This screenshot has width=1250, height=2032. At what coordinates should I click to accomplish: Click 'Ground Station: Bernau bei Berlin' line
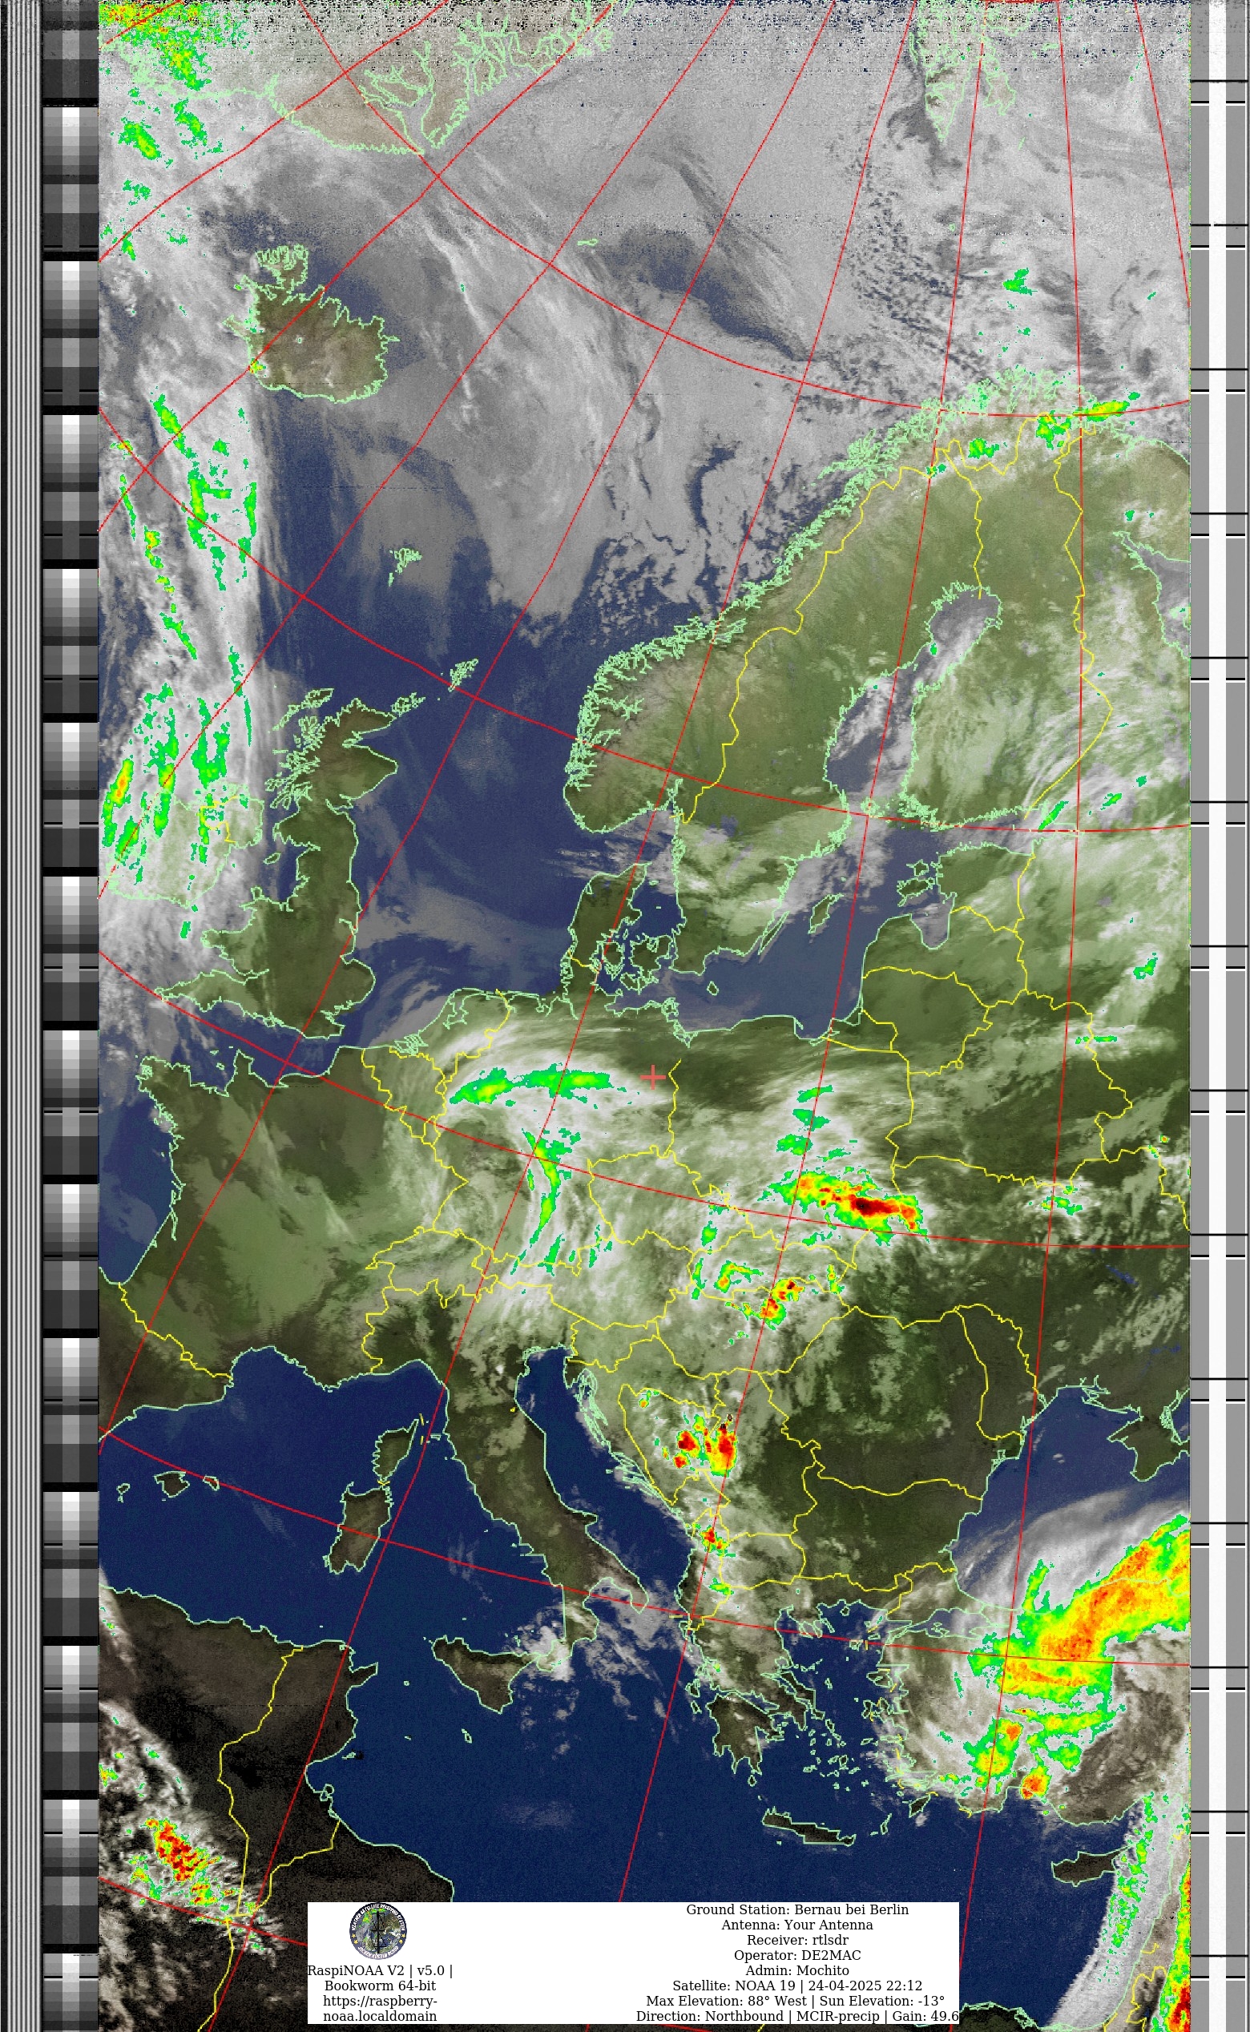[797, 1909]
